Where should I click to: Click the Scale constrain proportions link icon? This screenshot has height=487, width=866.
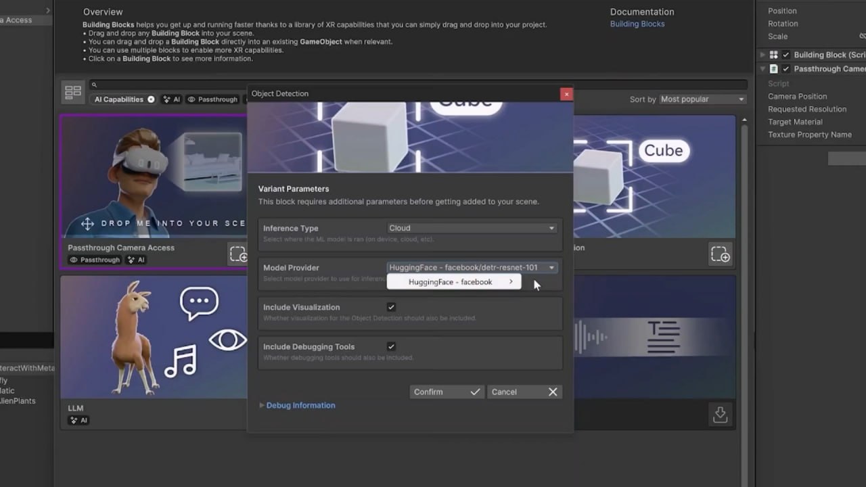862,37
